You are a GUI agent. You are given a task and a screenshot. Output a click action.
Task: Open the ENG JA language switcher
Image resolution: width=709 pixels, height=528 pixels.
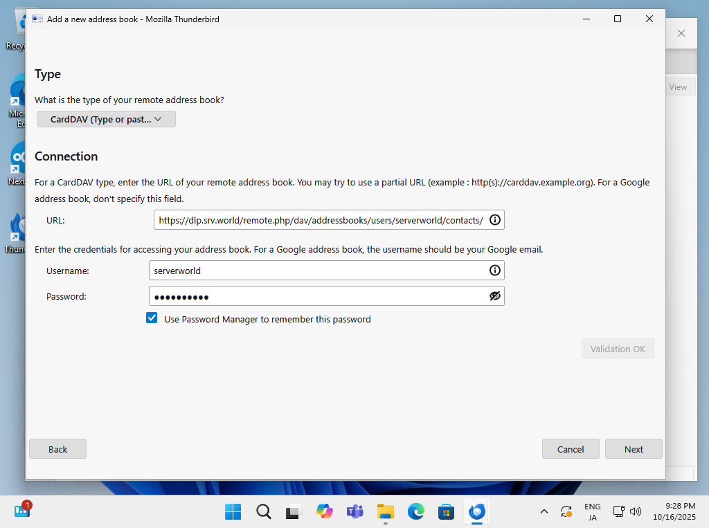[592, 512]
